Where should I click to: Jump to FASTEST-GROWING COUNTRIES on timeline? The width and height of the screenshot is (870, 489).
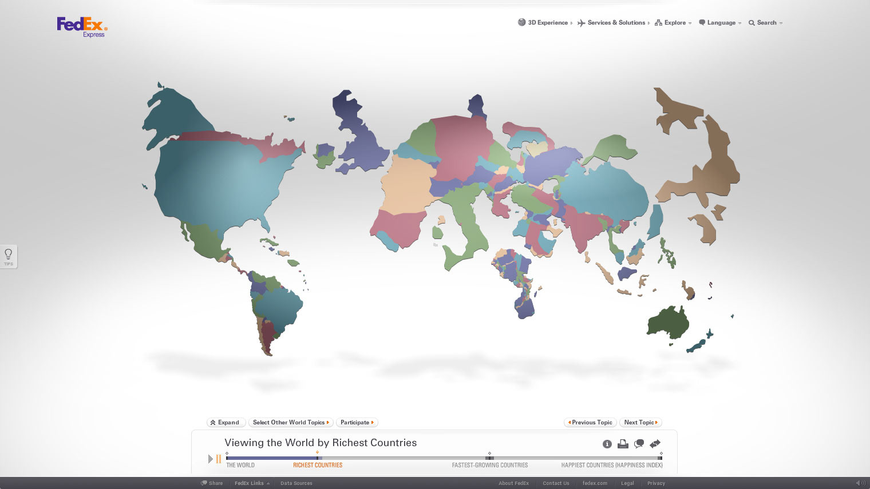[490, 465]
